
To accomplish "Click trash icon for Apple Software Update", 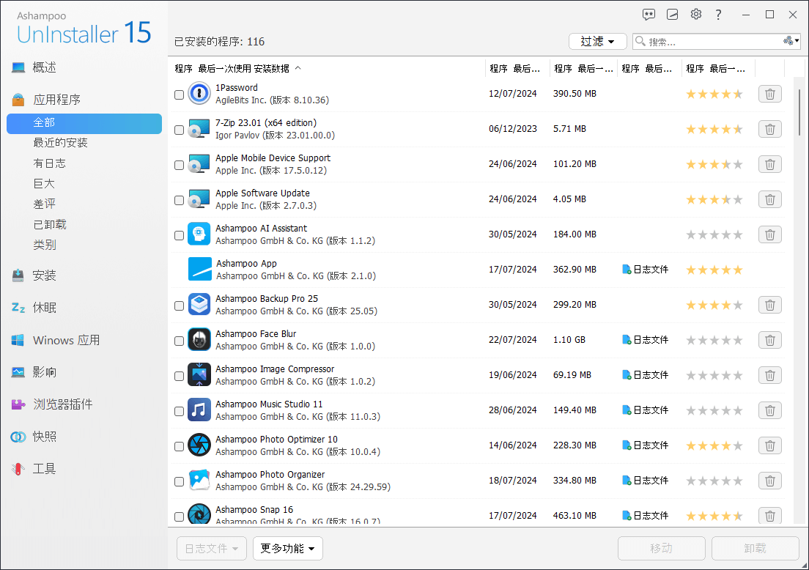I will point(769,199).
